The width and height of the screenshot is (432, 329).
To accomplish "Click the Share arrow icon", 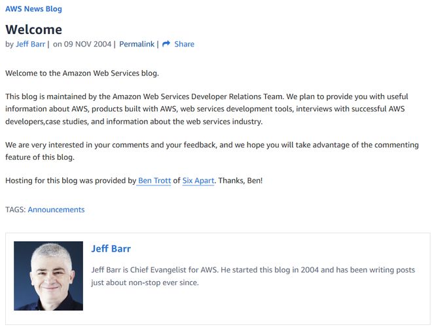I will pos(166,44).
